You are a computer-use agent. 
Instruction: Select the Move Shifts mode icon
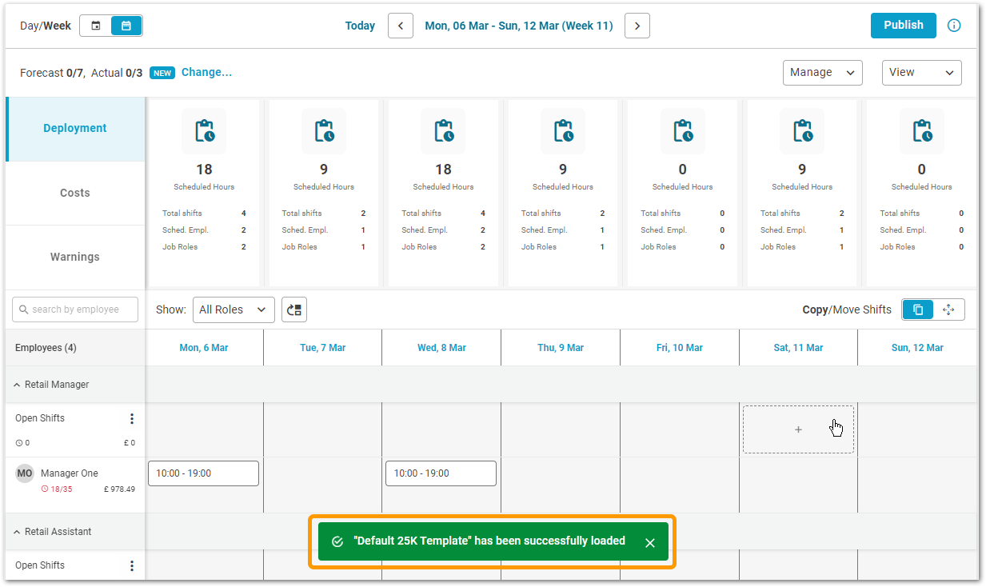[x=948, y=309]
